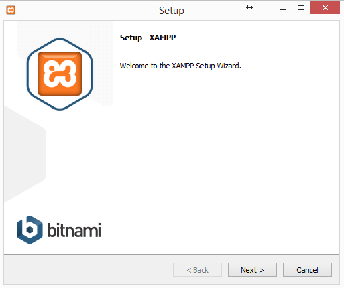The image size is (344, 288).
Task: Click the "Welcome to the XAMPP Setup Wizard." text
Action: tap(180, 66)
